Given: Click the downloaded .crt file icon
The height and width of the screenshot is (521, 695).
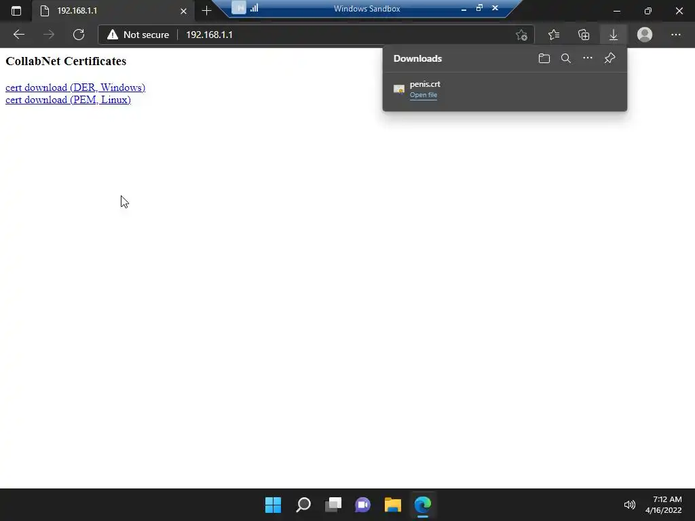Looking at the screenshot, I should 399,90.
